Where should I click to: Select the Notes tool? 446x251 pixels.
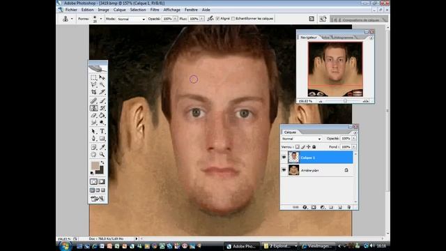(x=93, y=147)
